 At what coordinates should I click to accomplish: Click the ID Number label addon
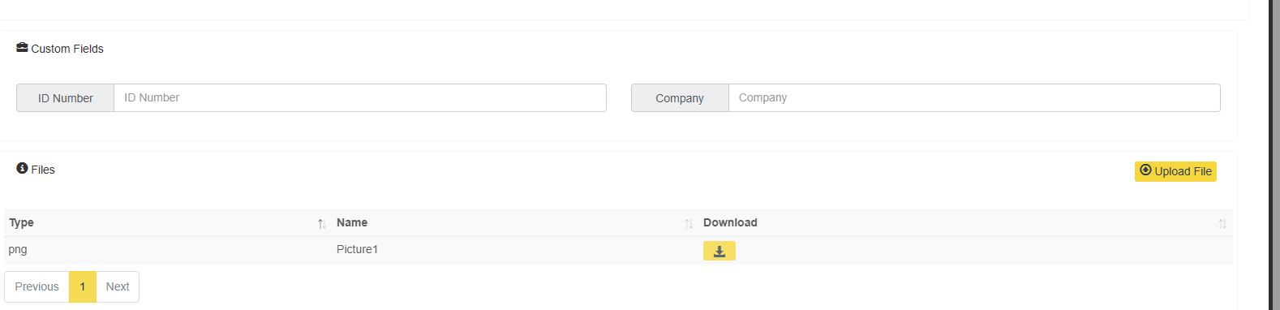pyautogui.click(x=66, y=97)
